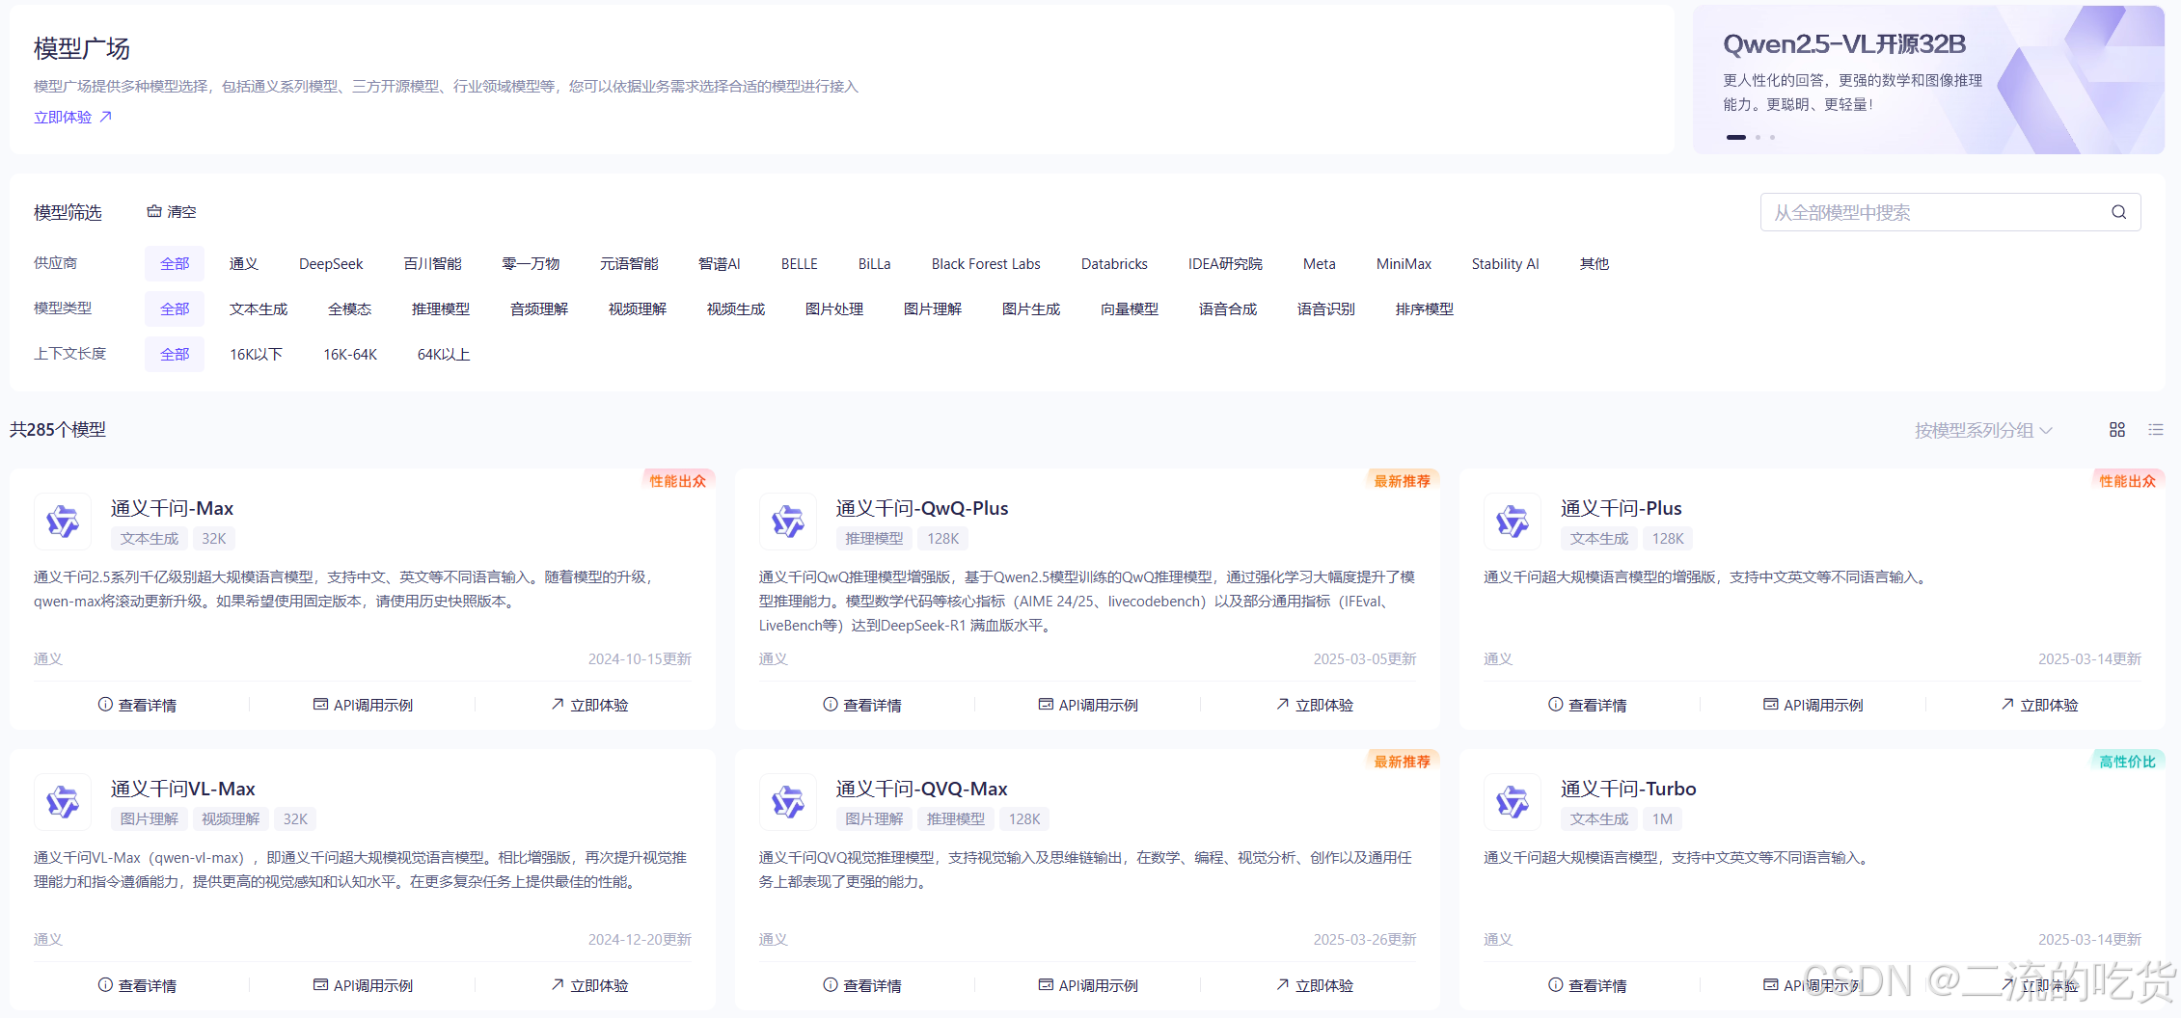2181x1018 pixels.
Task: Click 立即体验 on 通义千问-QVQ-Max card
Action: click(x=1315, y=985)
